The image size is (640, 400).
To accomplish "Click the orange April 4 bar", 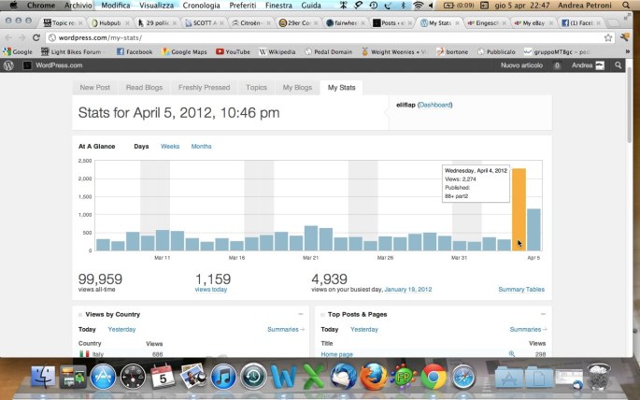I will pos(519,210).
